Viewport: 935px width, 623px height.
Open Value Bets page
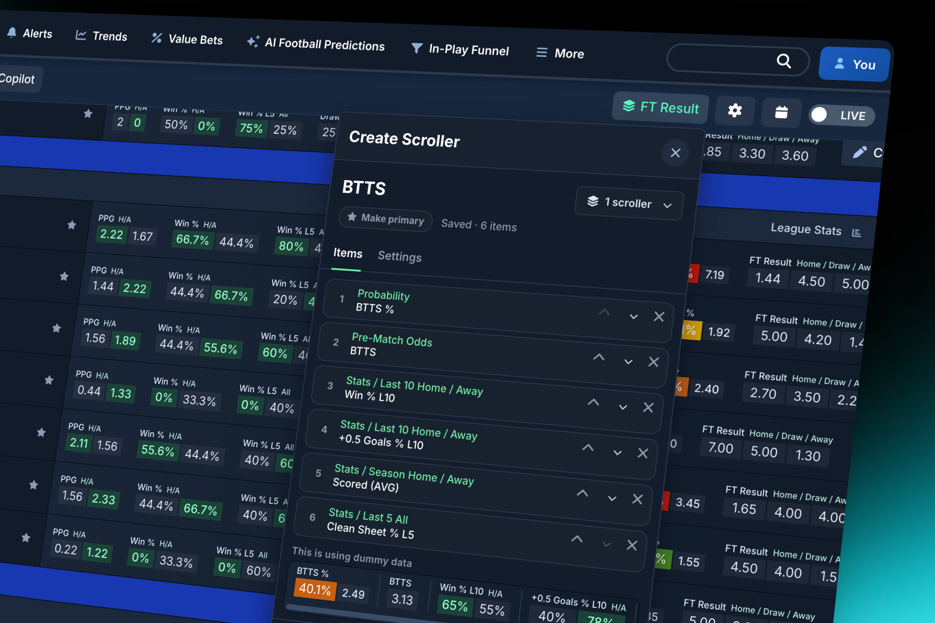click(187, 39)
